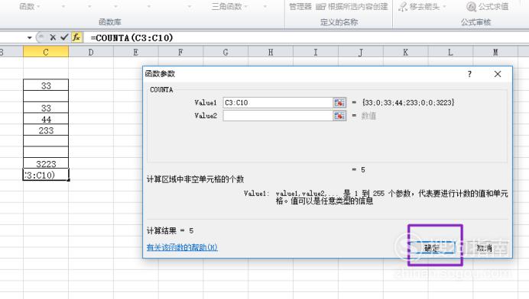Select the cell containing 44

[46, 119]
